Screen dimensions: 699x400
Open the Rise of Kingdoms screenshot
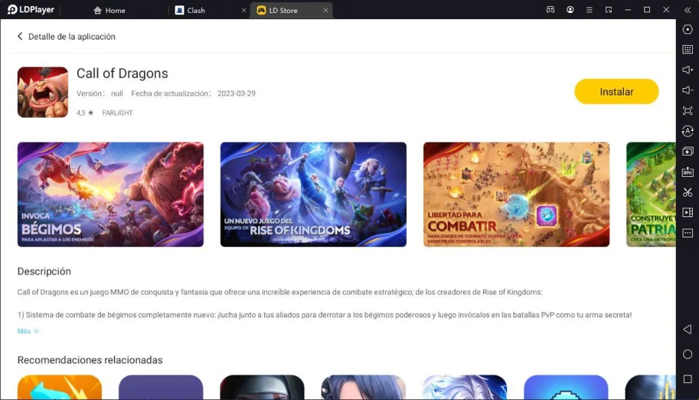(x=313, y=195)
